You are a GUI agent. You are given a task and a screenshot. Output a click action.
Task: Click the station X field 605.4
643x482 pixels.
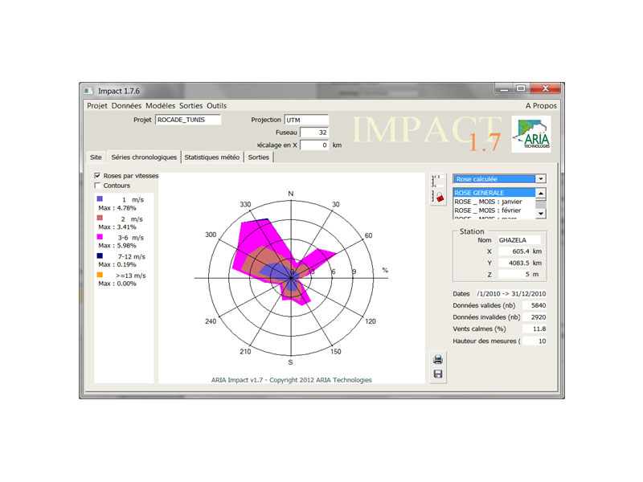(x=514, y=251)
